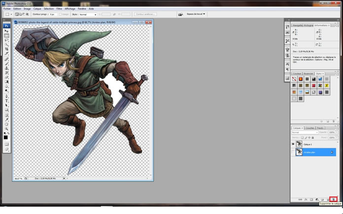Select the Calque 1 layer row
The width and height of the screenshot is (343, 214).
(314, 144)
